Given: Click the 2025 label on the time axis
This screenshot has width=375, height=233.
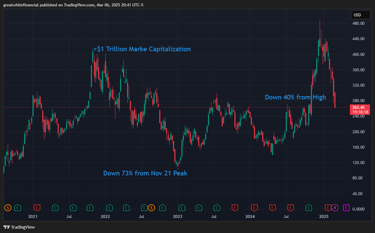Looking at the screenshot, I should point(324,217).
